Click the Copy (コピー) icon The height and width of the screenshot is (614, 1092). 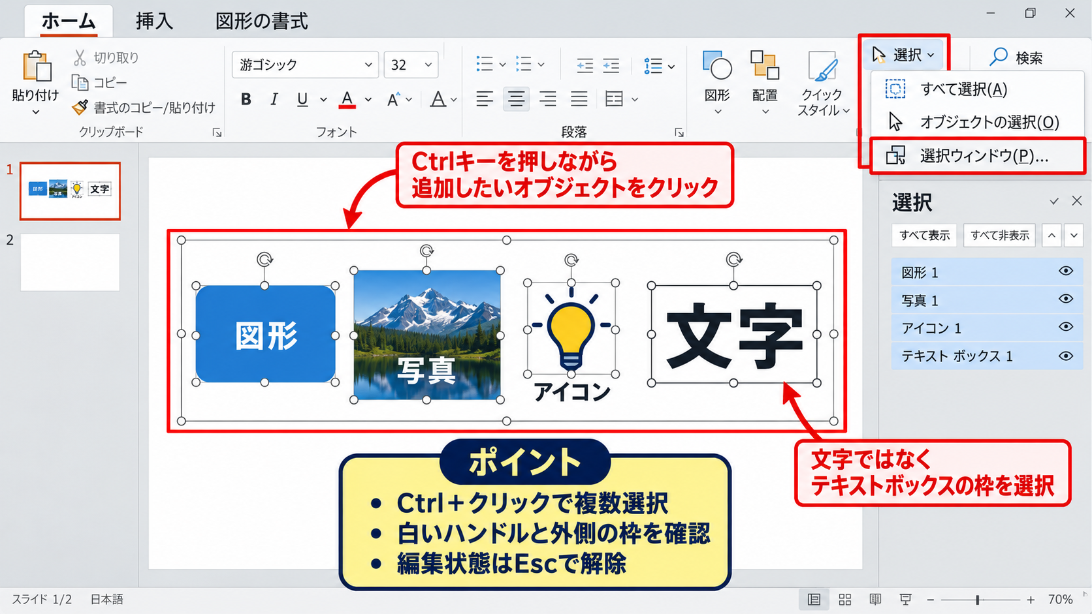[x=80, y=82]
